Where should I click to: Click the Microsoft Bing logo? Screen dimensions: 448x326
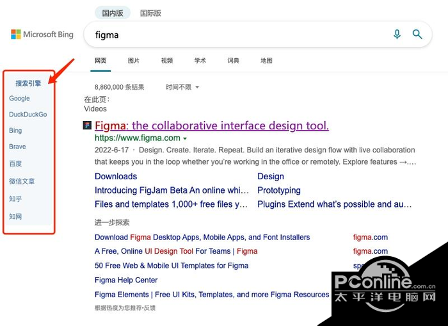42,35
